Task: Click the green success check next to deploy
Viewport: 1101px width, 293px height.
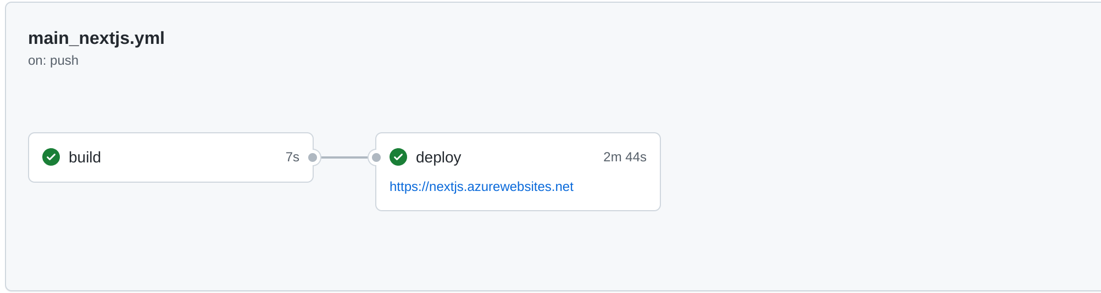Action: (x=398, y=157)
